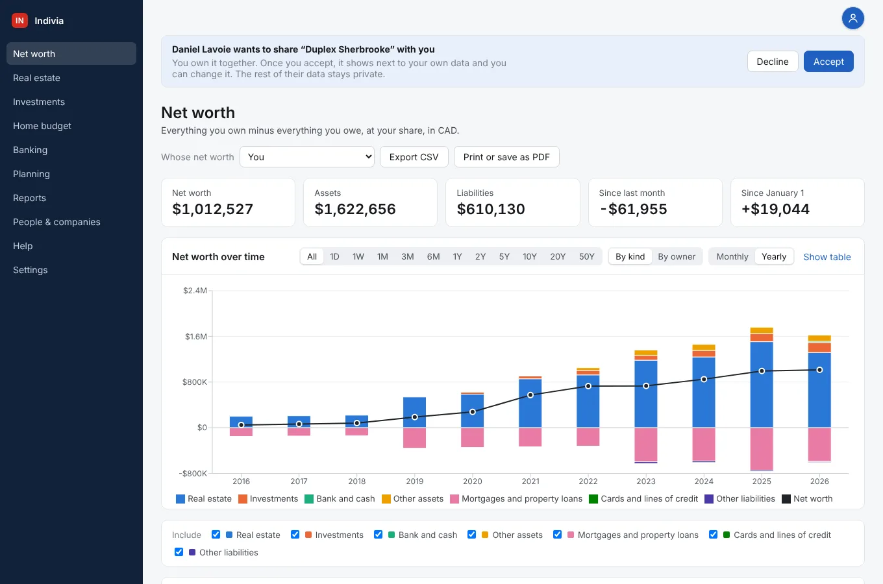
Task: Click the 2019 real estate bar
Action: point(414,412)
